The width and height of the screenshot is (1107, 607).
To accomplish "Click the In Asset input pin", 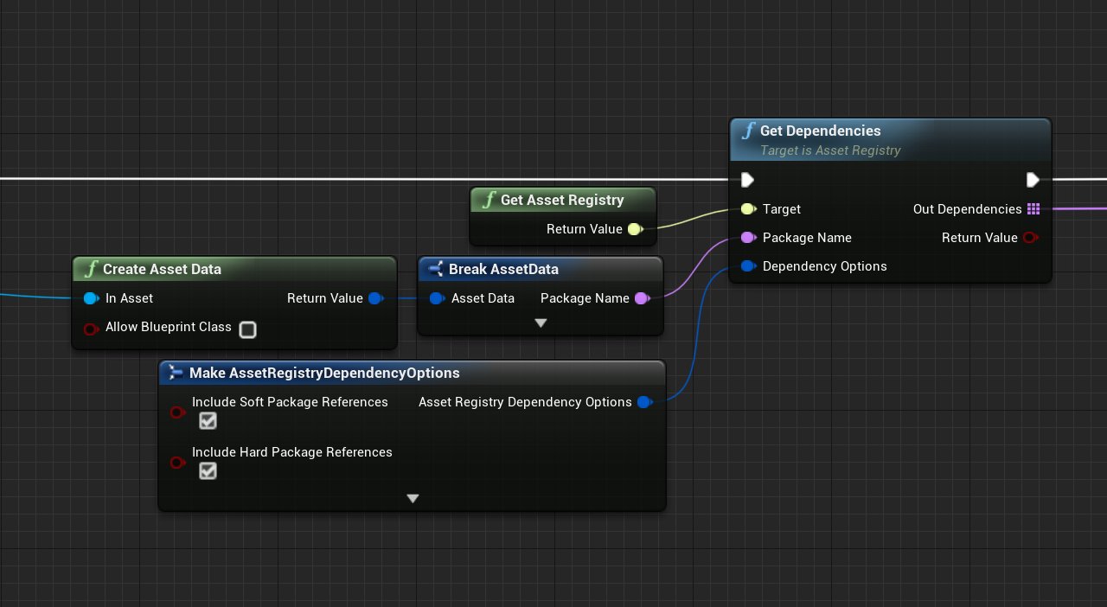I will [x=92, y=298].
